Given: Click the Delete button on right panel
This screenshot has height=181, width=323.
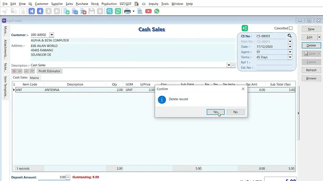Looking at the screenshot, I should [x=311, y=45].
